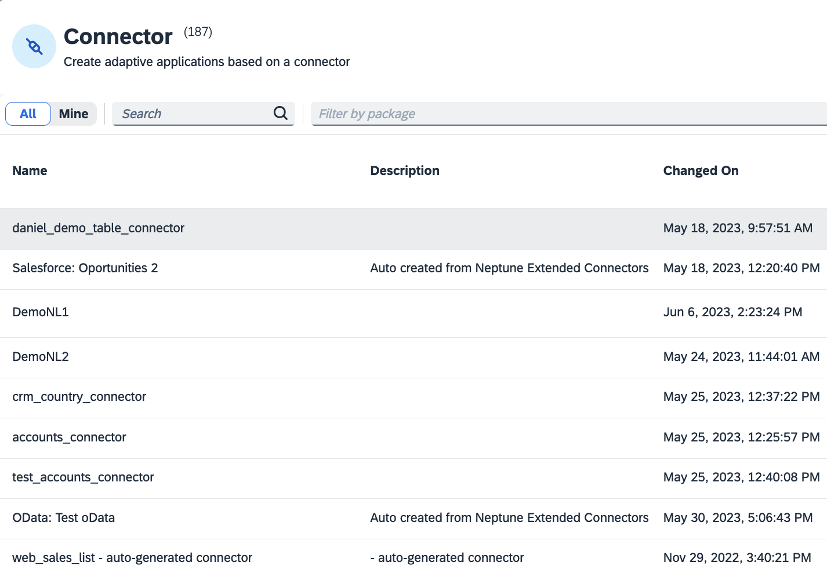
Task: Open crm_country_connector
Action: coord(79,396)
